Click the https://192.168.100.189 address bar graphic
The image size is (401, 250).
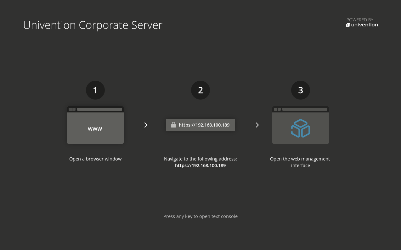(200, 125)
